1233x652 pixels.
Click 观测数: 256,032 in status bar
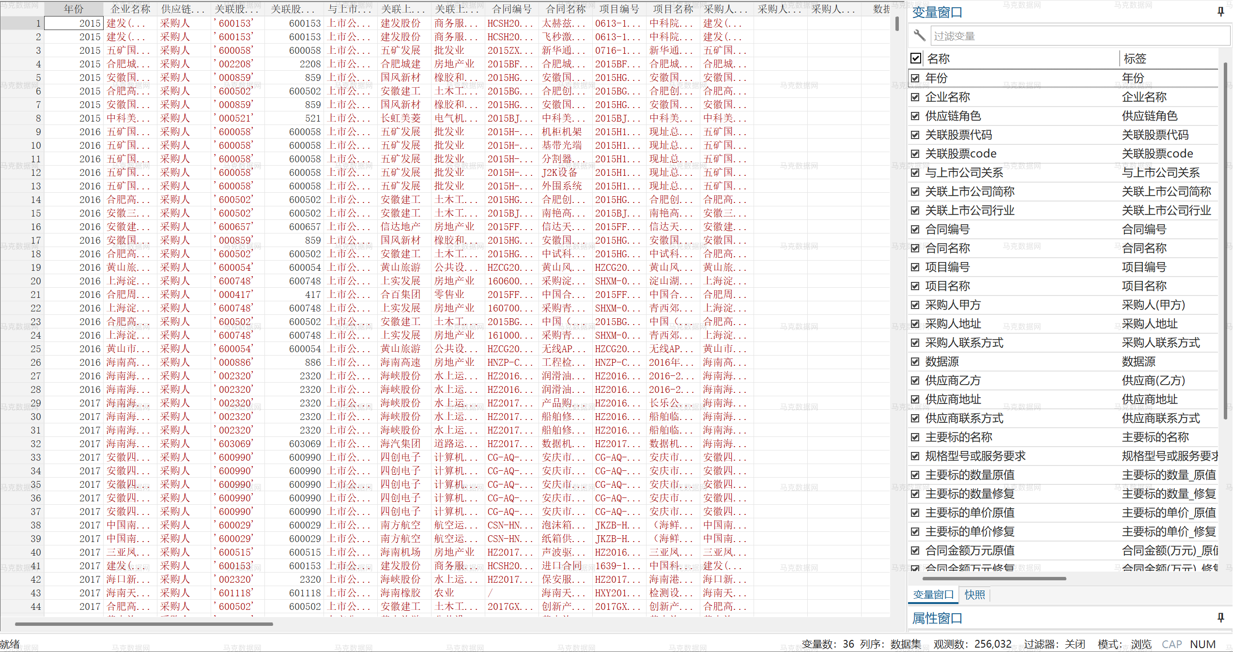pyautogui.click(x=972, y=644)
